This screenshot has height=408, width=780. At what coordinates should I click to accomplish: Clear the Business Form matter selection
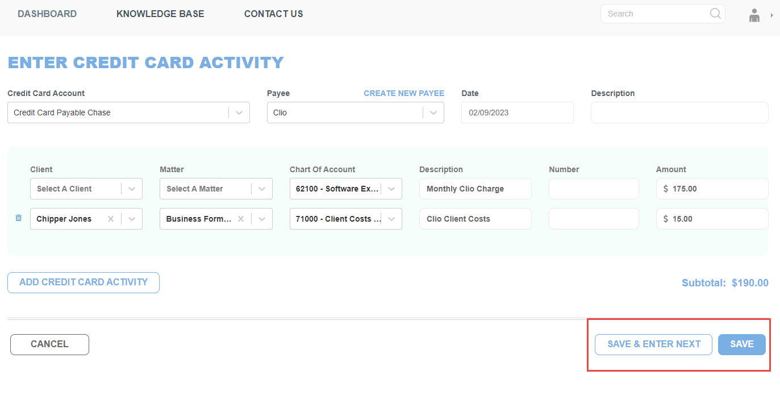[x=241, y=219]
